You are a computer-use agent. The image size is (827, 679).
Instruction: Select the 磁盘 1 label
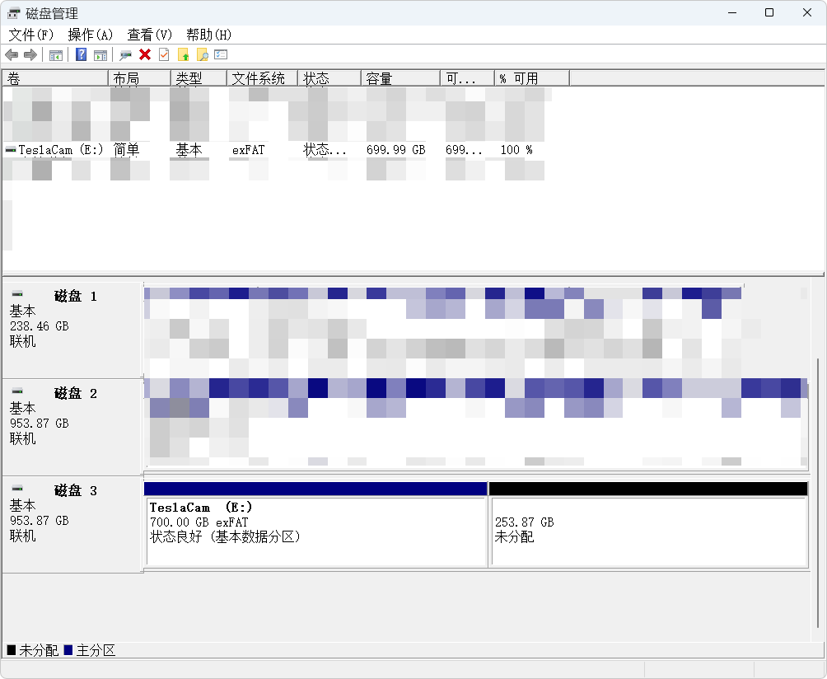76,297
